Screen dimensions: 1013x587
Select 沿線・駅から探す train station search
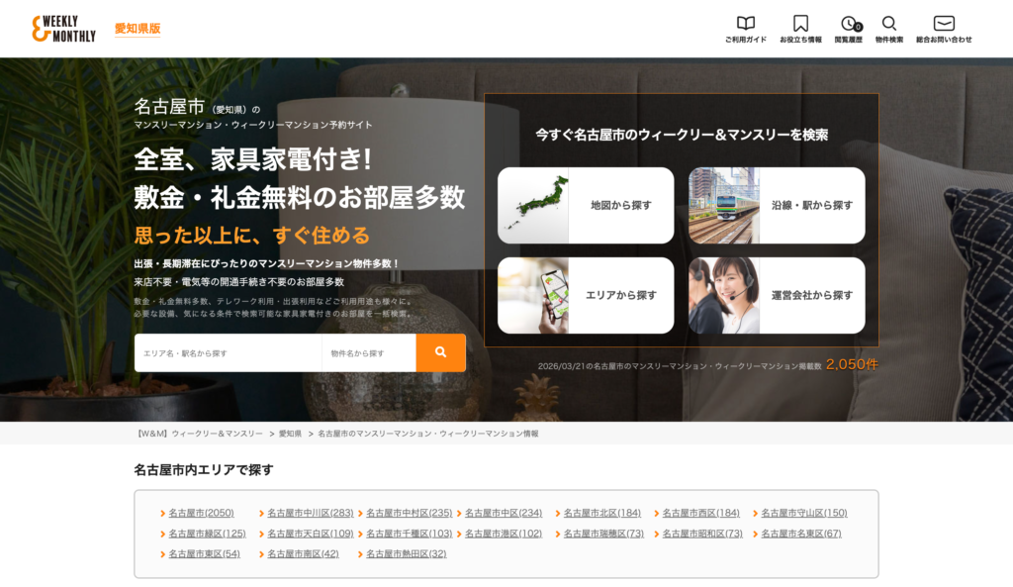point(777,205)
